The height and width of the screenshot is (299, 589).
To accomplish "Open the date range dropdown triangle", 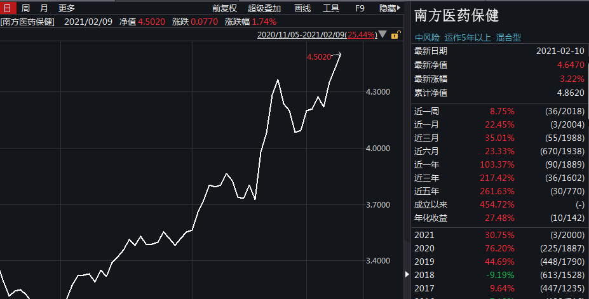I will (383, 34).
